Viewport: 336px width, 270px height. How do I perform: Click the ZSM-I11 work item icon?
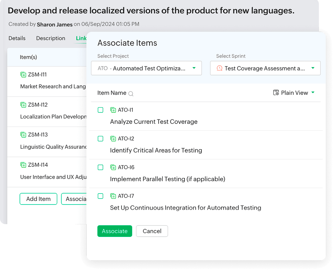pos(23,75)
